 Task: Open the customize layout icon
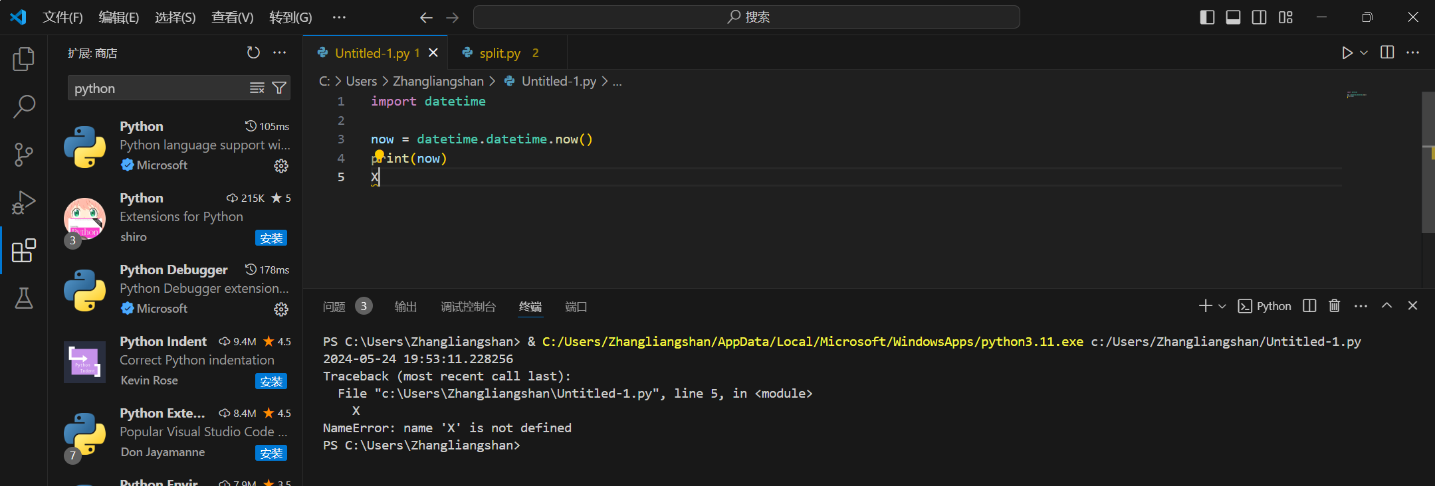1285,17
